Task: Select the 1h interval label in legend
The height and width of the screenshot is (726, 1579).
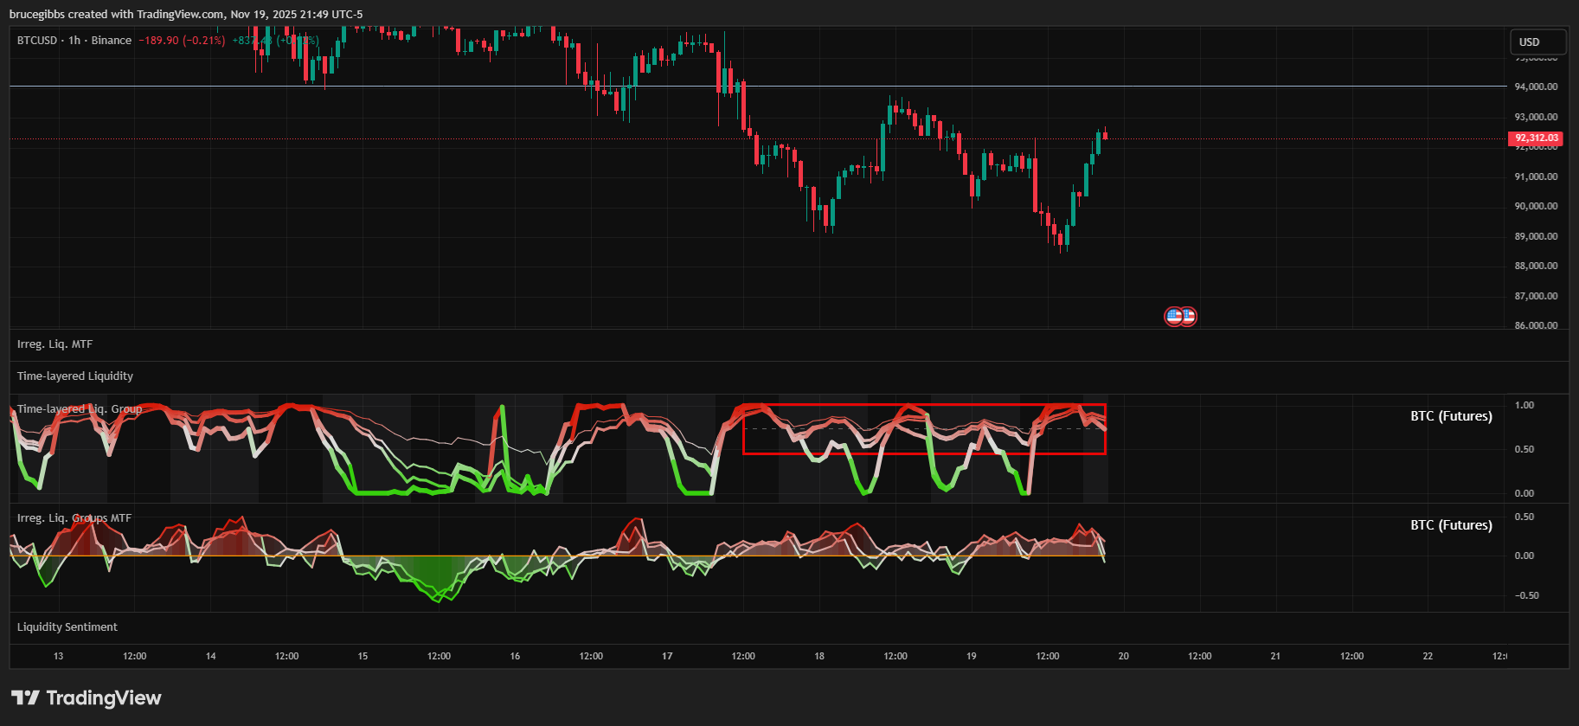Action: (x=74, y=41)
